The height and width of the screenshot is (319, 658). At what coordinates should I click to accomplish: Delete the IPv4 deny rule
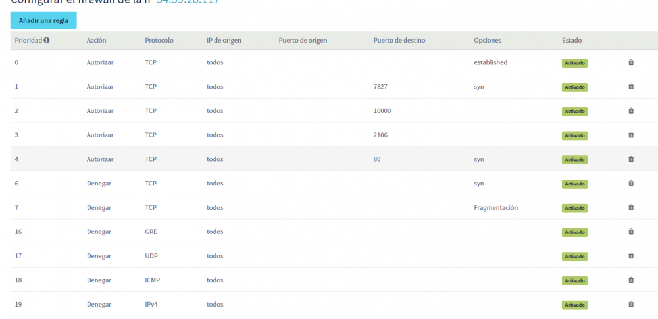(x=631, y=305)
